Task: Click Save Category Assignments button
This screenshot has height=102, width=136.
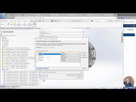Action: pyautogui.click(x=42, y=68)
